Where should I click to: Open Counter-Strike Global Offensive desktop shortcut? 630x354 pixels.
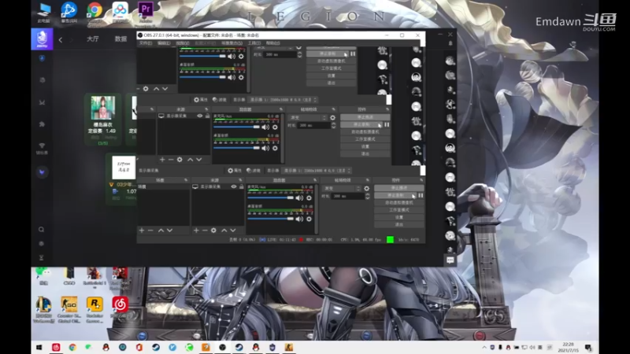(x=69, y=309)
